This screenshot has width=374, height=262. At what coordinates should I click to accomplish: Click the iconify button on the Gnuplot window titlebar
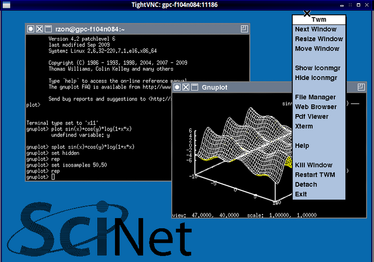[x=177, y=87]
